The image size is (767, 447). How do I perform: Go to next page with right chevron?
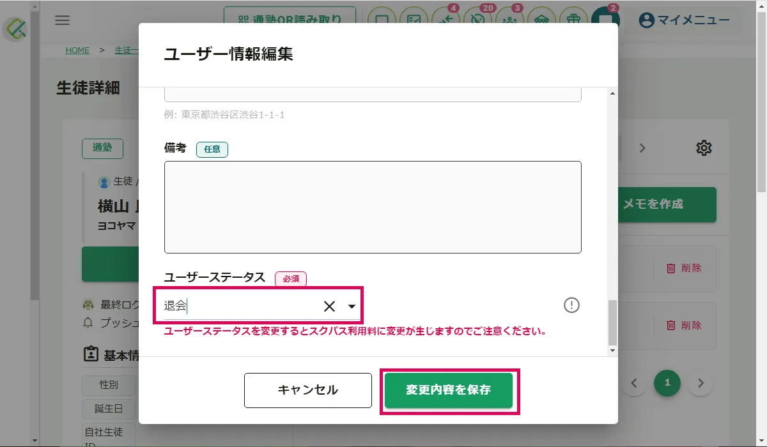coord(701,383)
